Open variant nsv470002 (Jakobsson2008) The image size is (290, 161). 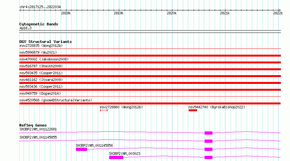[x=44, y=59]
